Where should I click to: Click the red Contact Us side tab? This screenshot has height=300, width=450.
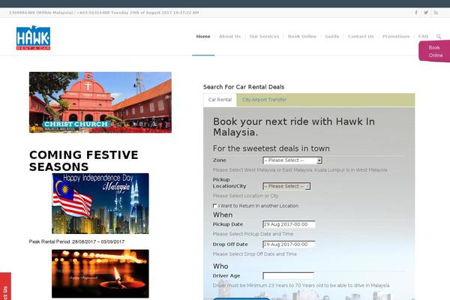[x=5, y=286]
